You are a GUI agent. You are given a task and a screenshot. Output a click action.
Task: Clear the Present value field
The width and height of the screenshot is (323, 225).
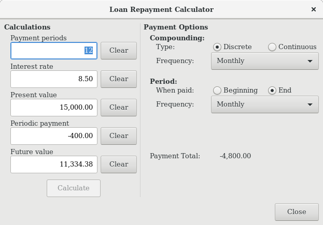tap(118, 108)
